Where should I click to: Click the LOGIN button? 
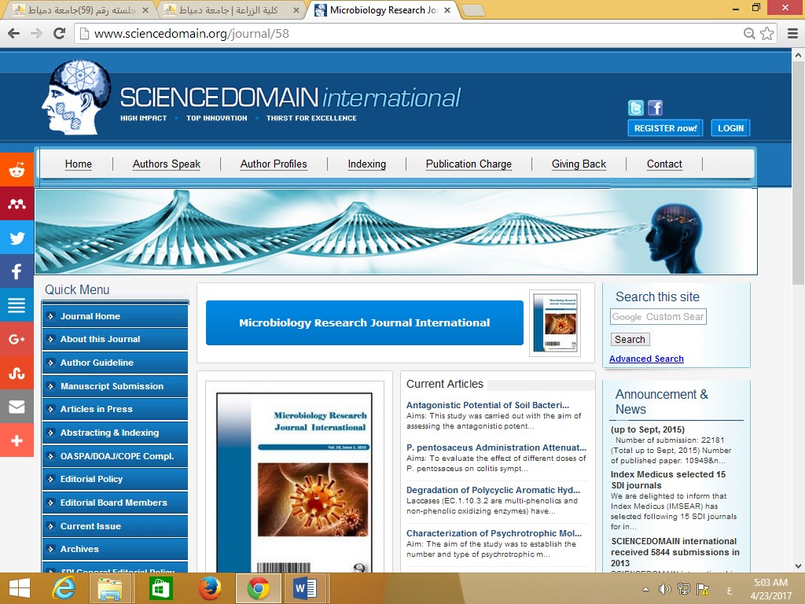pyautogui.click(x=730, y=128)
